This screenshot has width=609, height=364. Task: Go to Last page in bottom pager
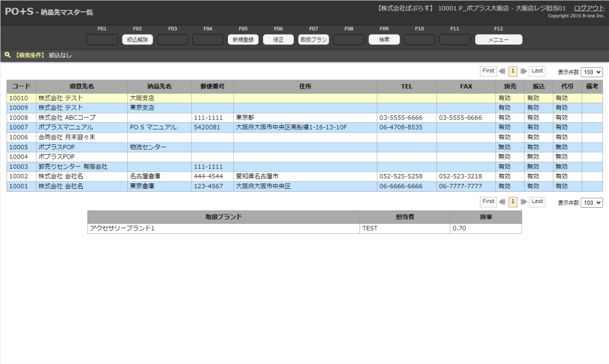537,202
